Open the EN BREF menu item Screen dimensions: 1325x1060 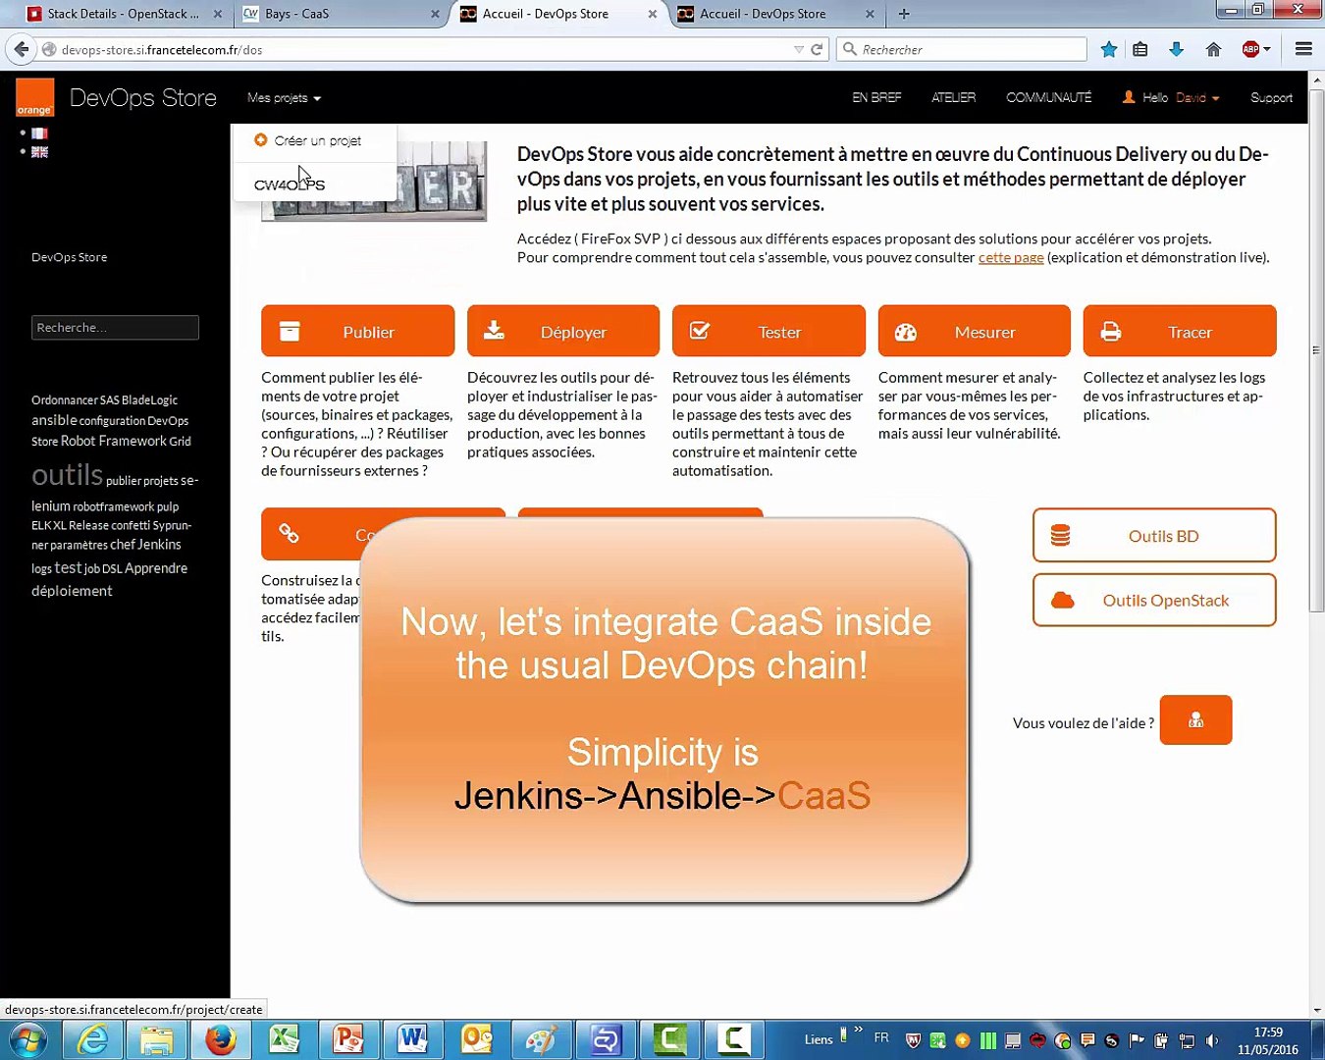pos(876,98)
